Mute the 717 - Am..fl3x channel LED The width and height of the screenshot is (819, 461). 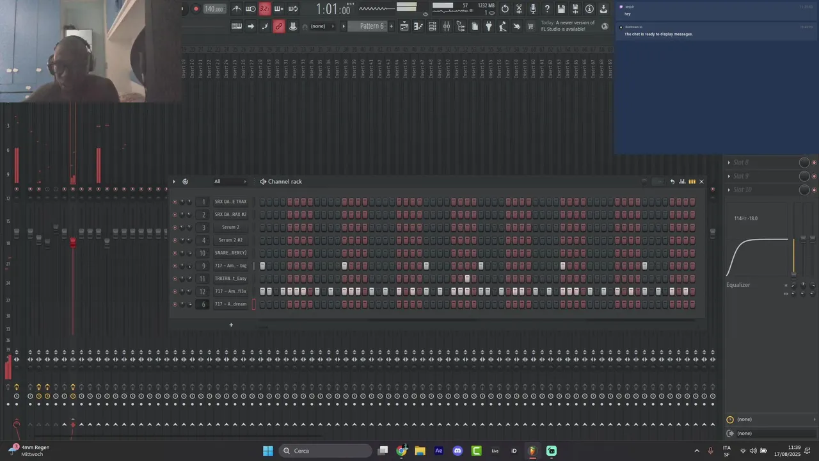click(175, 291)
